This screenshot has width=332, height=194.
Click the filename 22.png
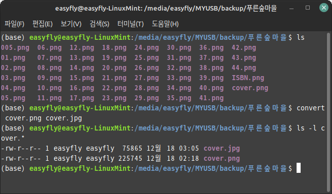tap(114, 88)
